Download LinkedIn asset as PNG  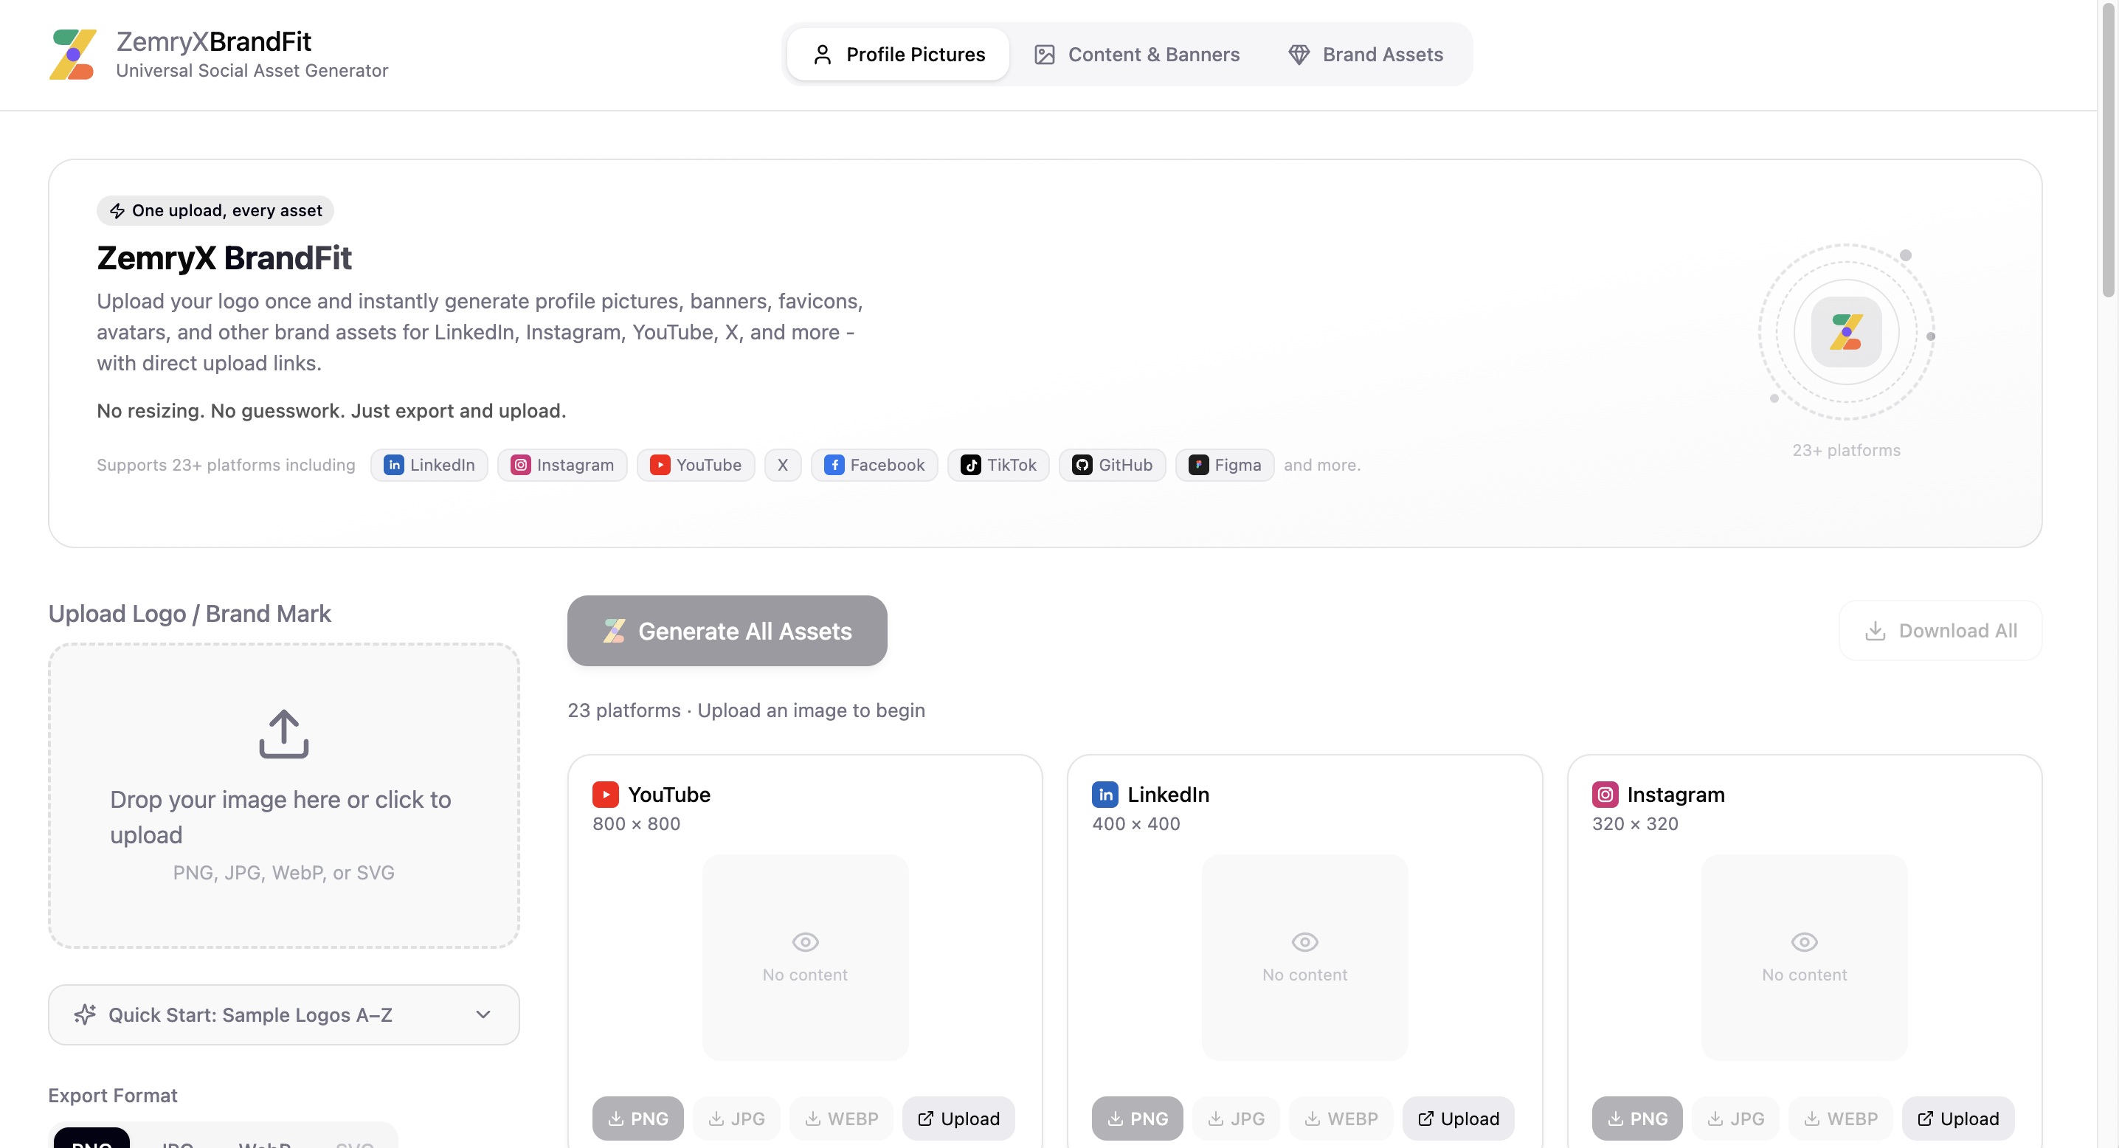click(1138, 1118)
